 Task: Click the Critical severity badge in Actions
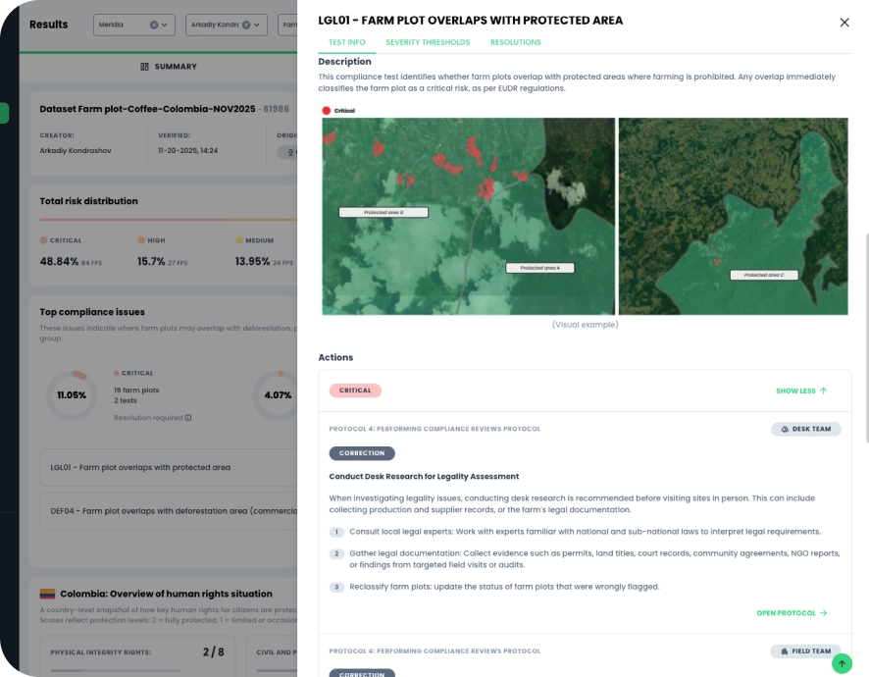pos(355,391)
